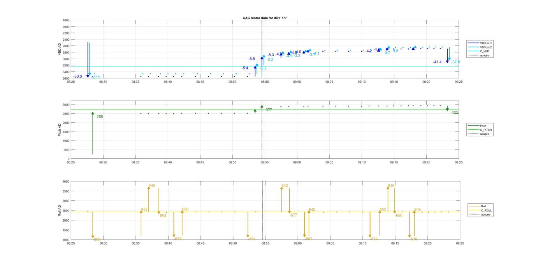Click the title 'G&C motor data for dive 777'
This screenshot has width=545, height=269.
[x=265, y=18]
